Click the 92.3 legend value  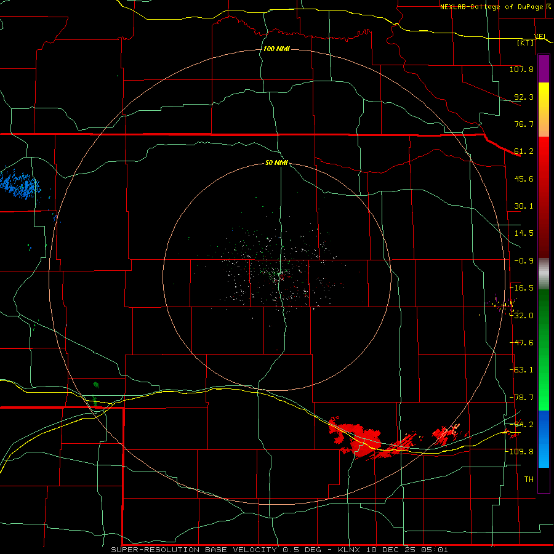524,97
